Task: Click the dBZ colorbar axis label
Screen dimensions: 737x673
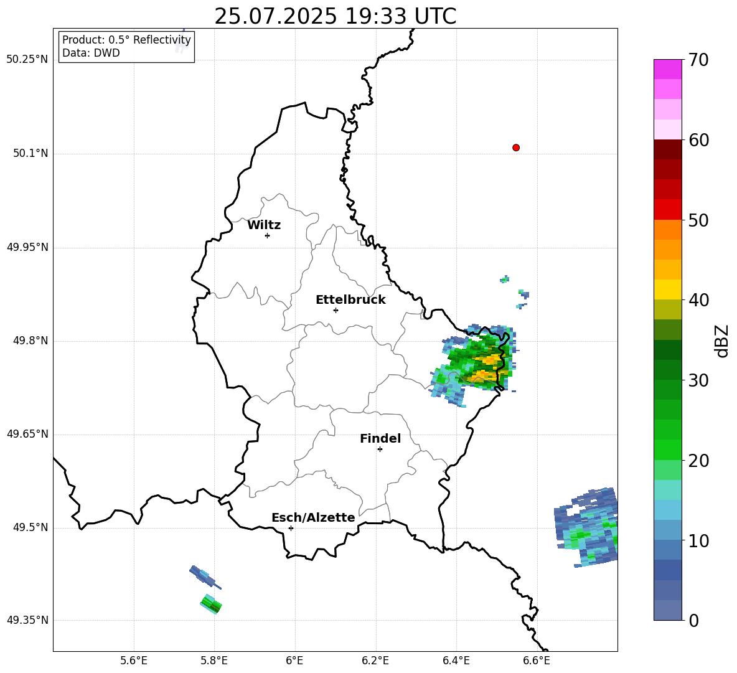Action: tap(721, 341)
